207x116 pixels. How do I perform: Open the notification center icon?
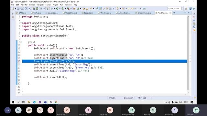coord(192,102)
